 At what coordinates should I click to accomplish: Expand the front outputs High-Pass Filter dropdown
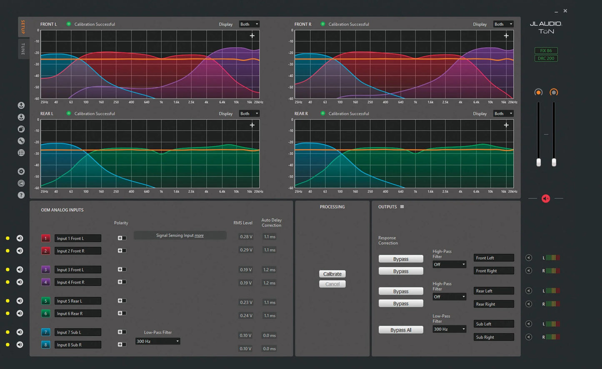(449, 265)
